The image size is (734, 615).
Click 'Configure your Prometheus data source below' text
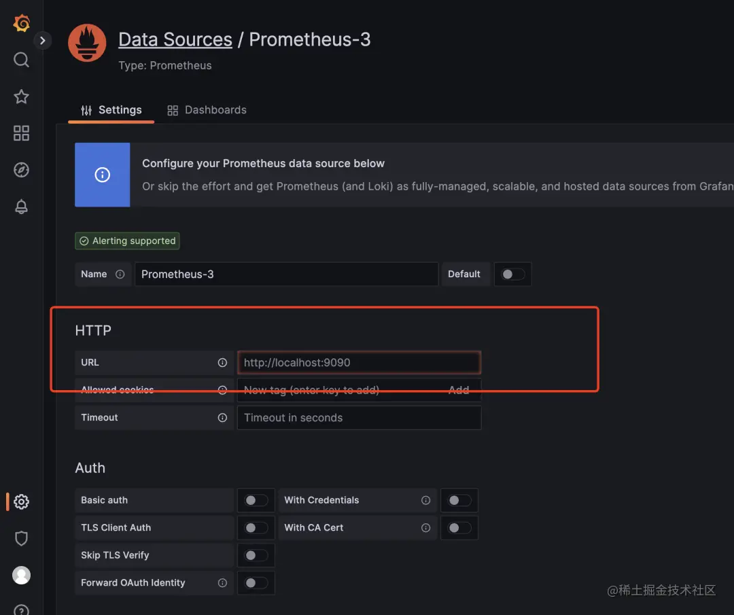263,163
